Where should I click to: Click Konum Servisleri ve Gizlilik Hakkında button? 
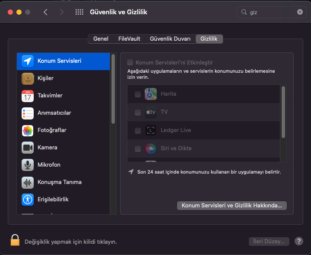pyautogui.click(x=232, y=206)
